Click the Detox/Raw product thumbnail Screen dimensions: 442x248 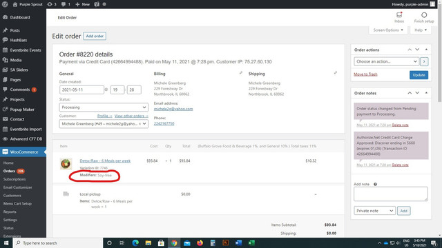point(66,164)
